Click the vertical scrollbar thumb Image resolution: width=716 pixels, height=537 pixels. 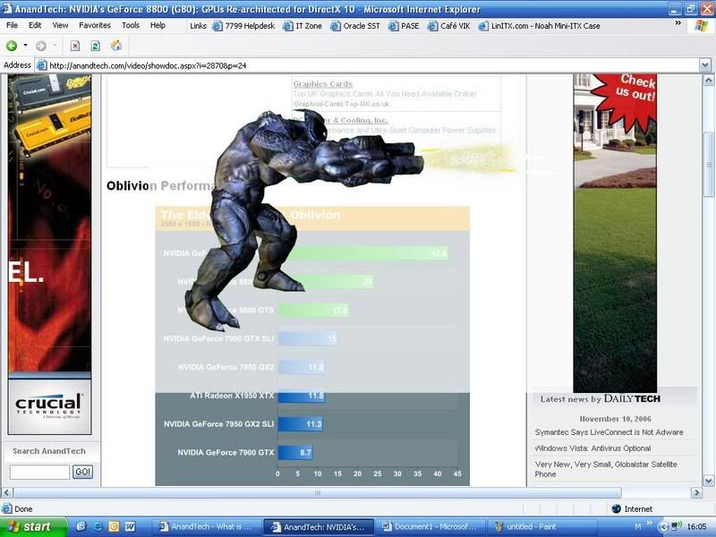[x=709, y=165]
